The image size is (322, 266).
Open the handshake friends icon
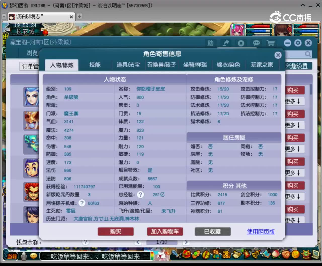tap(286, 254)
